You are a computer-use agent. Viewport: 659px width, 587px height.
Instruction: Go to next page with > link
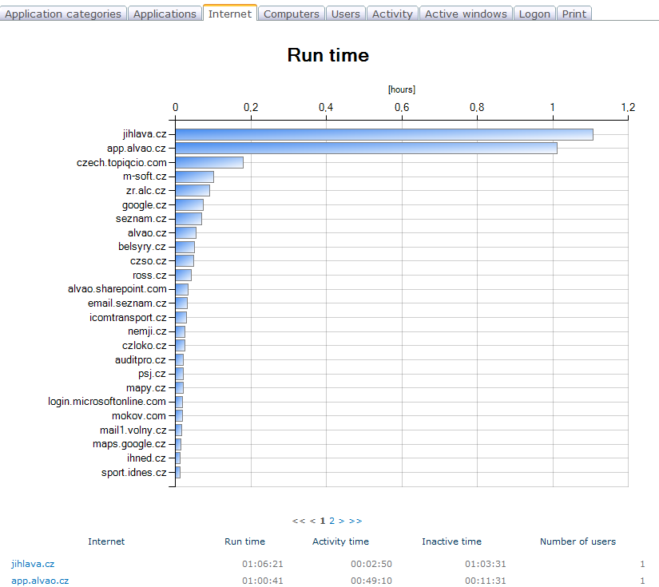pos(342,521)
